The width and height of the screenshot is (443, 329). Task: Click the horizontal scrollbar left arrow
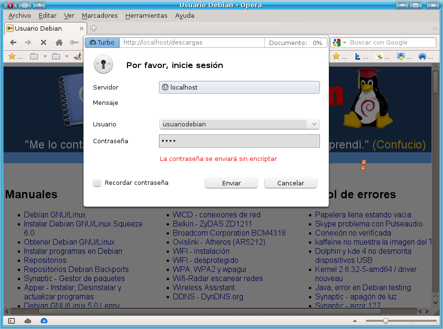click(7, 311)
